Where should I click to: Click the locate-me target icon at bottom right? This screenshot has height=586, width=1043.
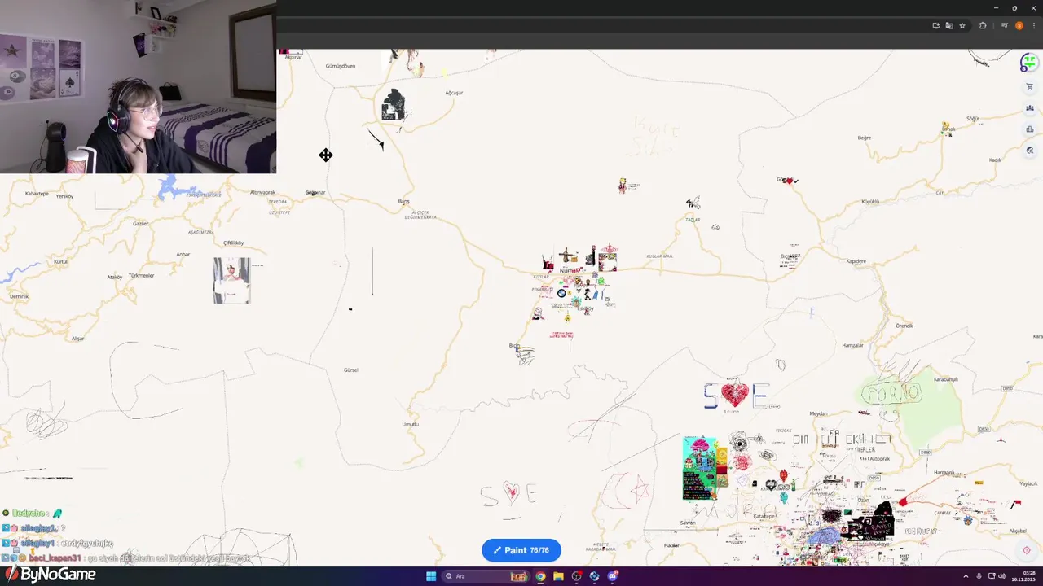click(x=1027, y=550)
